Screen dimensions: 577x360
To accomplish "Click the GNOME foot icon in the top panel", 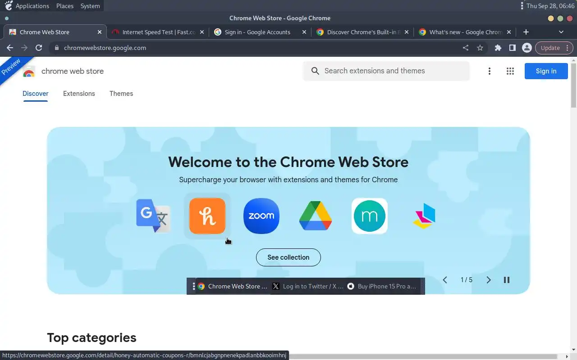I will click(9, 6).
